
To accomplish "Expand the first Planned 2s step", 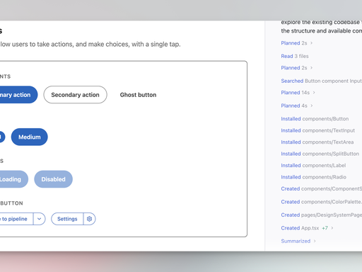I will [x=297, y=43].
